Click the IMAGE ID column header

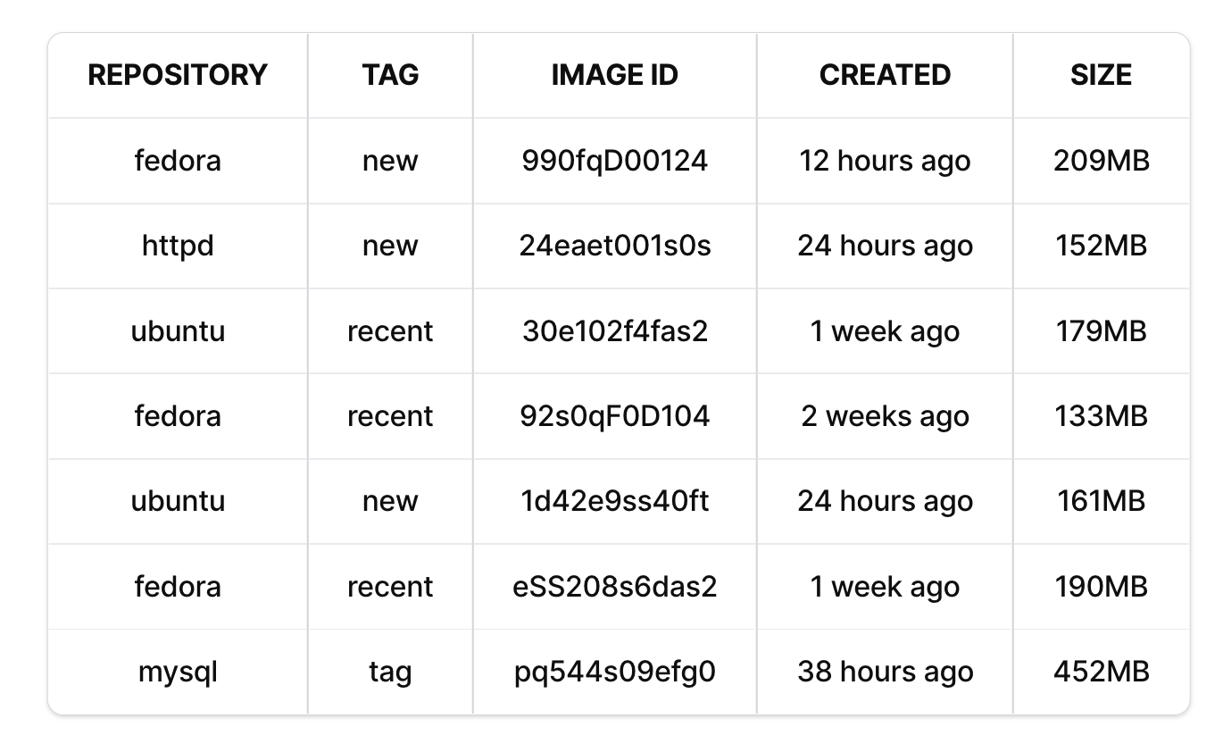point(614,75)
